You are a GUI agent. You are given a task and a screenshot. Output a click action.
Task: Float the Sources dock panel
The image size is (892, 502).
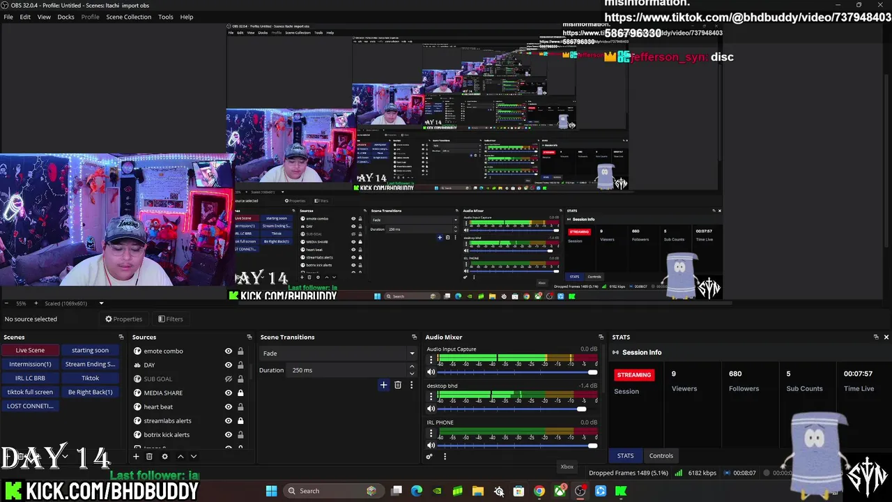(249, 337)
